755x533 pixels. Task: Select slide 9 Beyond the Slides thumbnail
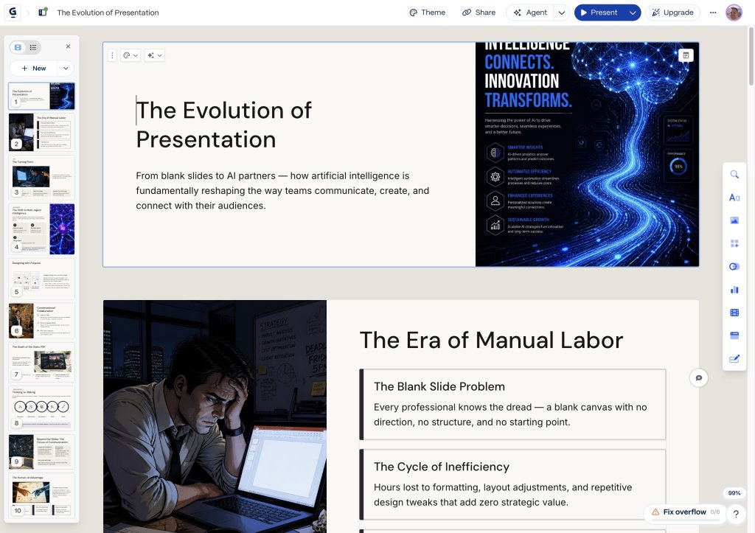click(42, 452)
